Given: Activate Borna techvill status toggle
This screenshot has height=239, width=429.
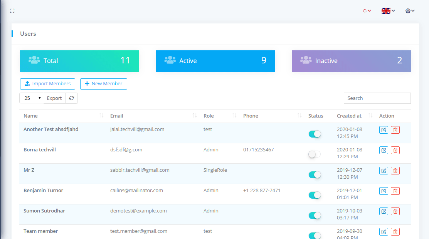Looking at the screenshot, I should (x=315, y=154).
